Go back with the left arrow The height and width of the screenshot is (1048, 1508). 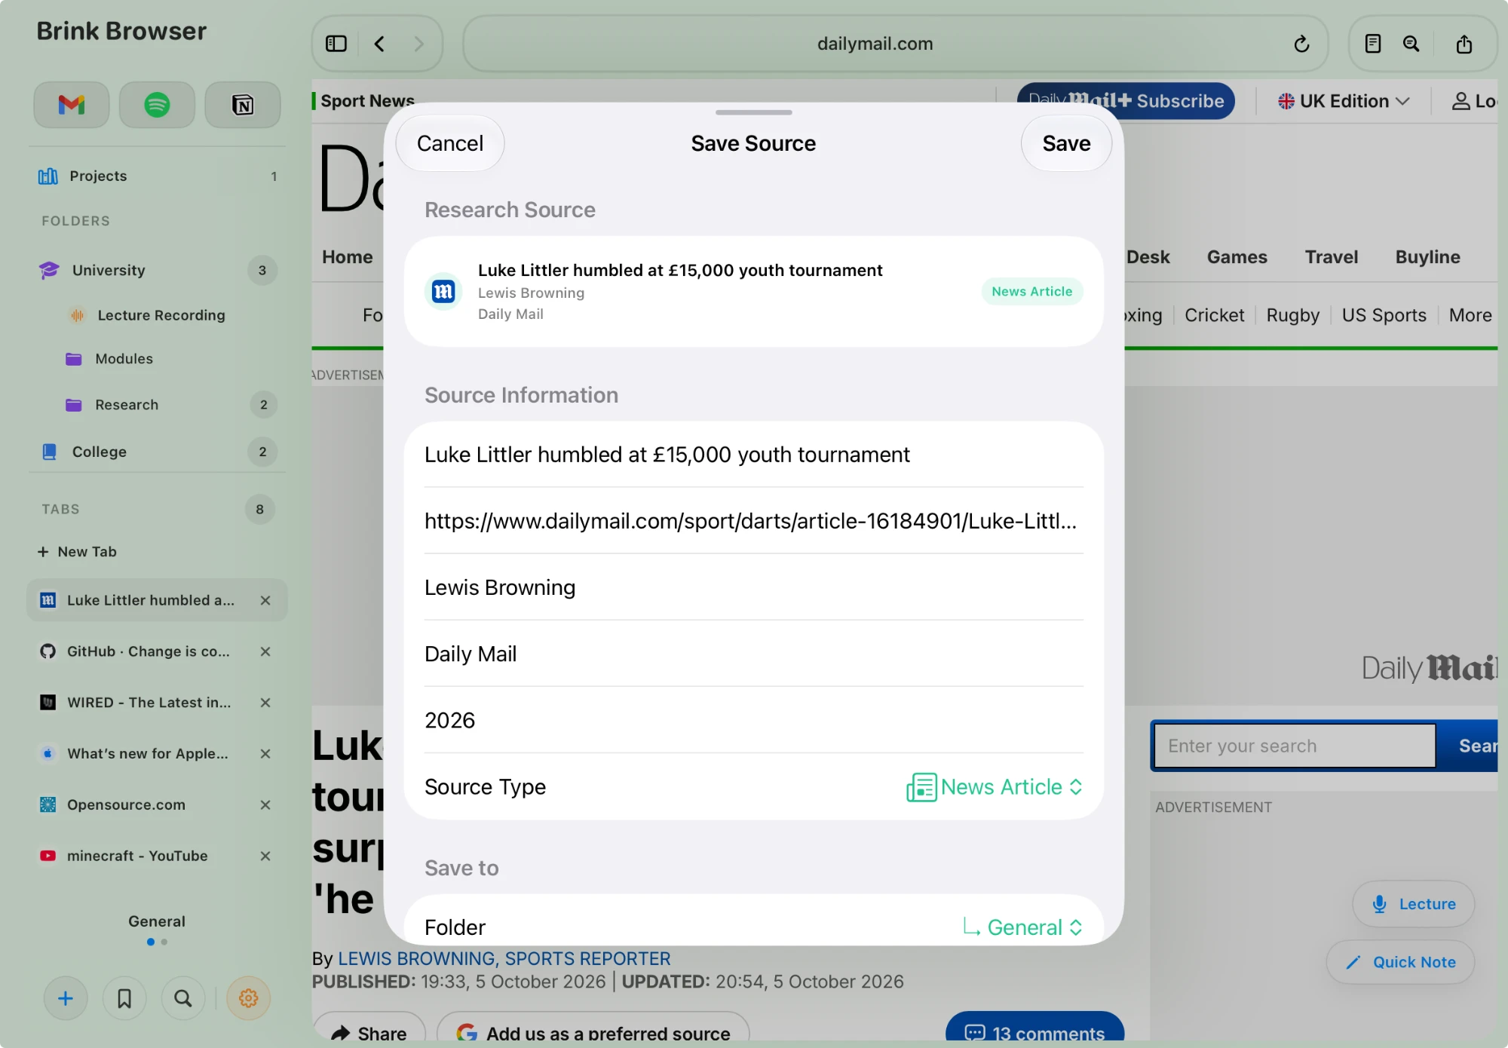[x=380, y=44]
